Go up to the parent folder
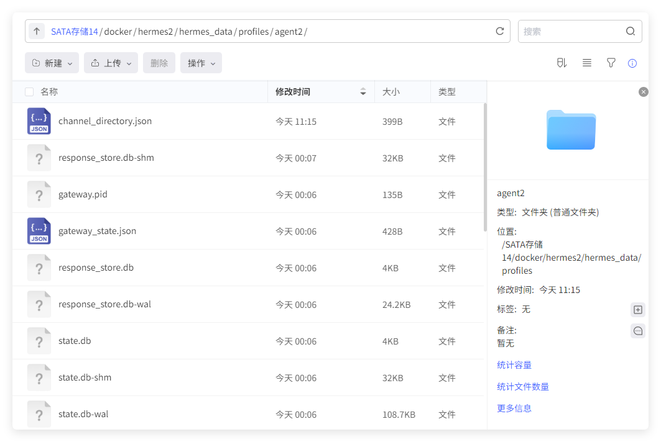The image size is (661, 442). click(x=37, y=31)
